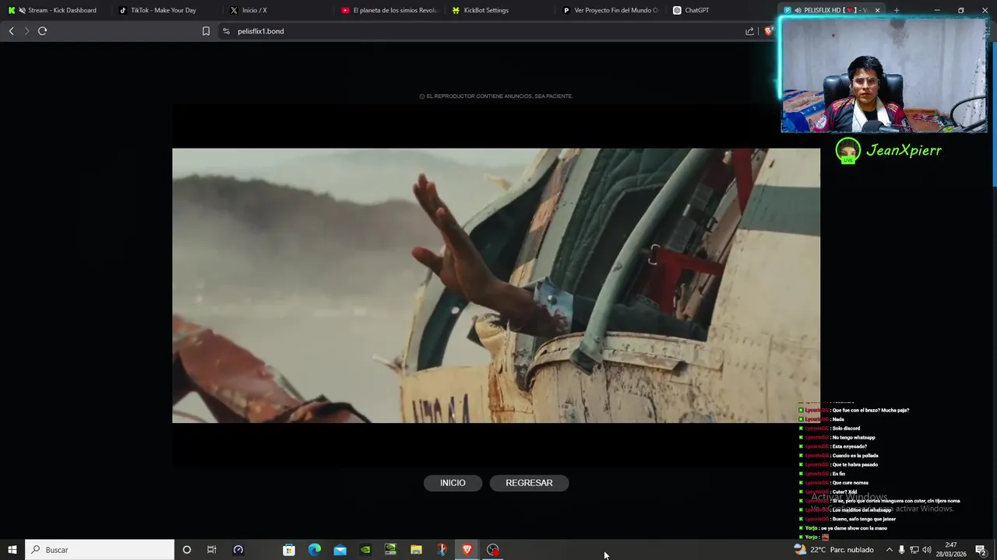Open Ver Proyecto Fin del Mundo tab
997x560 pixels.
tap(611, 10)
